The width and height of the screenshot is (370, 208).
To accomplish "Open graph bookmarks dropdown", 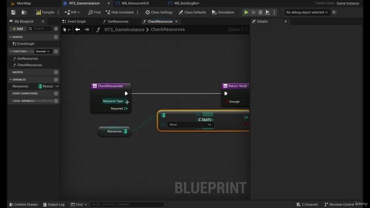I will coord(66,29).
